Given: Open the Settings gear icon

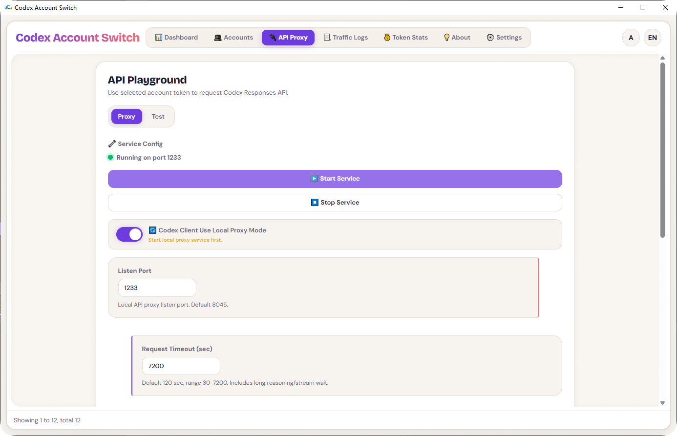Looking at the screenshot, I should tap(489, 37).
